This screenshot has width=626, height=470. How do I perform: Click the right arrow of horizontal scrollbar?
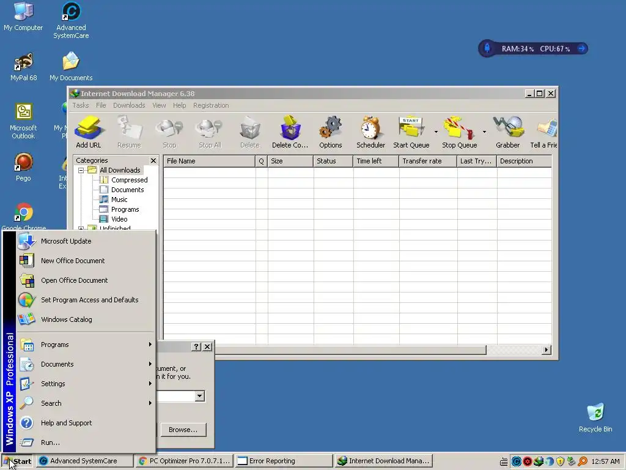[x=547, y=349]
